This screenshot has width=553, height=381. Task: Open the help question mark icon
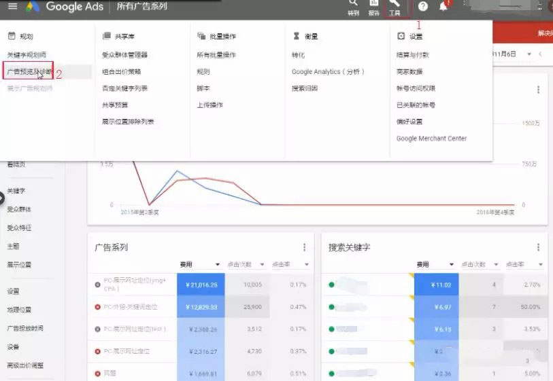point(423,6)
